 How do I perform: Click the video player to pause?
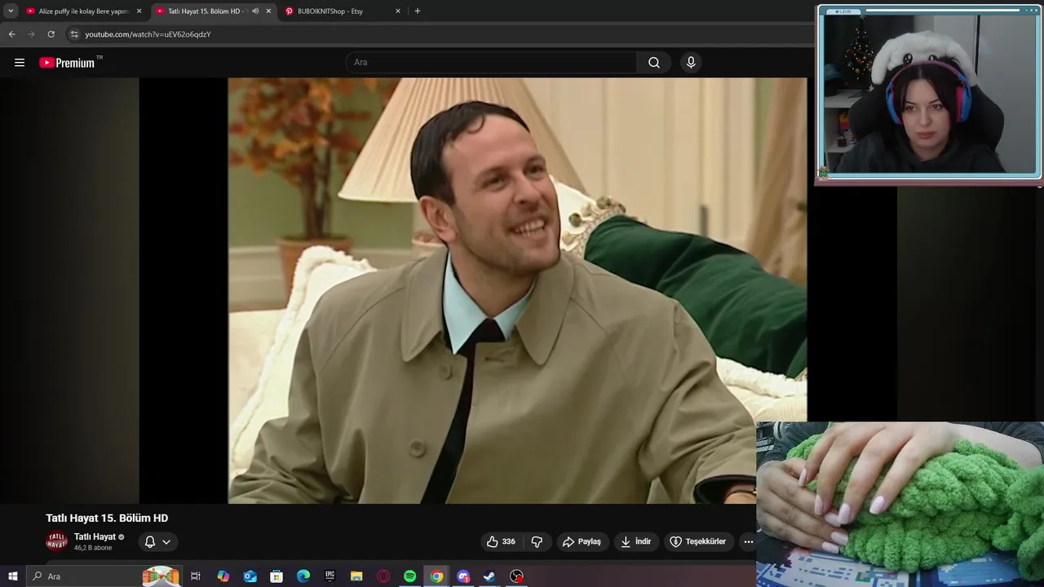(x=517, y=290)
